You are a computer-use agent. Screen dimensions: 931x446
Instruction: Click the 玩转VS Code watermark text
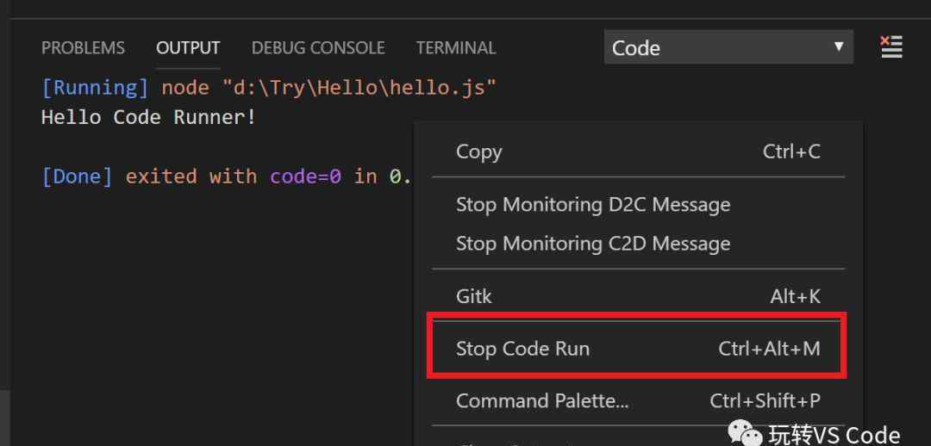[834, 435]
